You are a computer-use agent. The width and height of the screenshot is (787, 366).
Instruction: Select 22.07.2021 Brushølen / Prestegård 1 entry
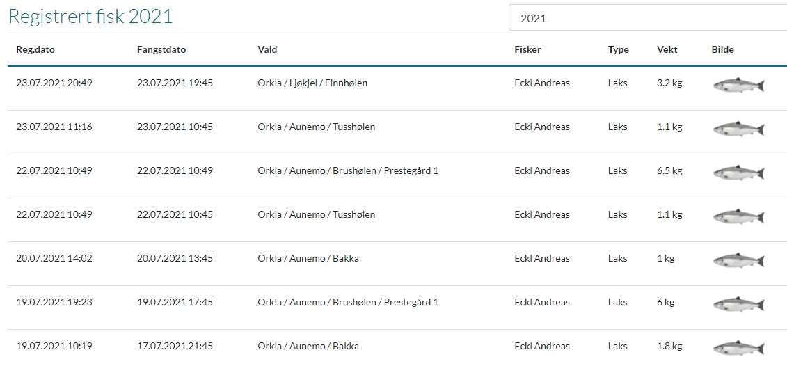[x=397, y=176]
